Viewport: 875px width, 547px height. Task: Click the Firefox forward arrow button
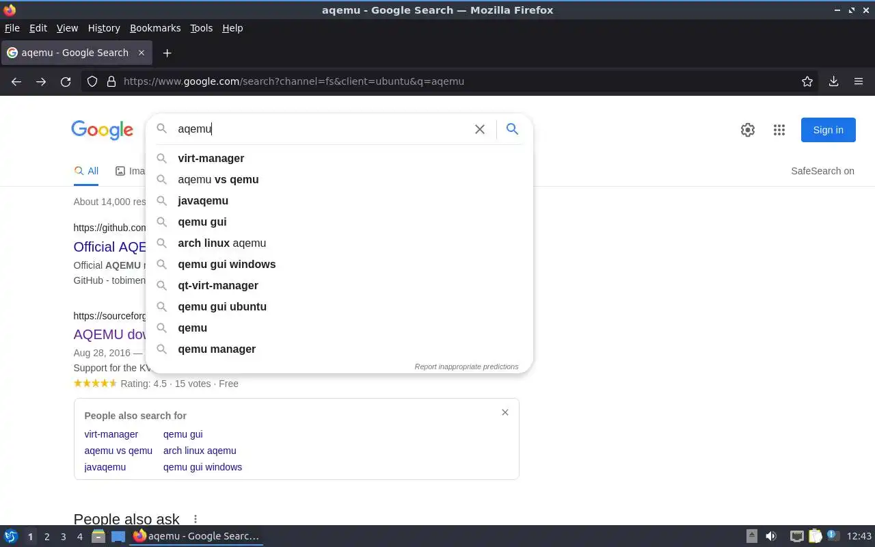point(41,81)
